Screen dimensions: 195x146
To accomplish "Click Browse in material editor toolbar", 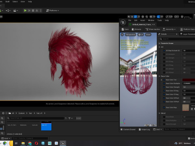I will click(136, 29).
